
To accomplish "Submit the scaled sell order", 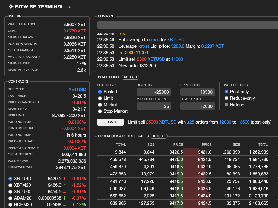I will click(110, 122).
